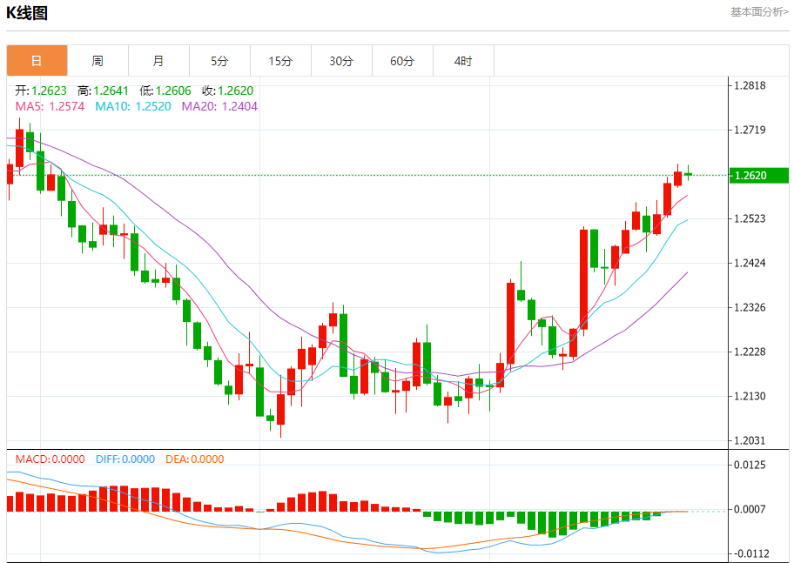Click the low price 低:1.2606
This screenshot has height=563, width=794.
(165, 90)
